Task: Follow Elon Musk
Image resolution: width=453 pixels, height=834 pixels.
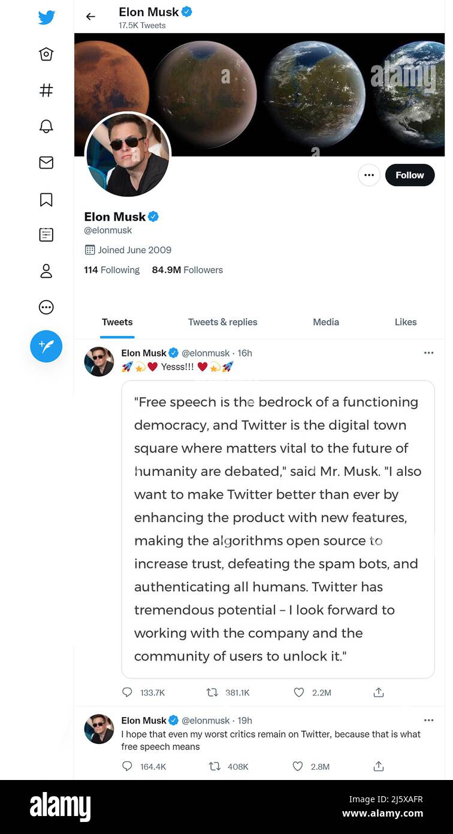Action: click(x=410, y=175)
